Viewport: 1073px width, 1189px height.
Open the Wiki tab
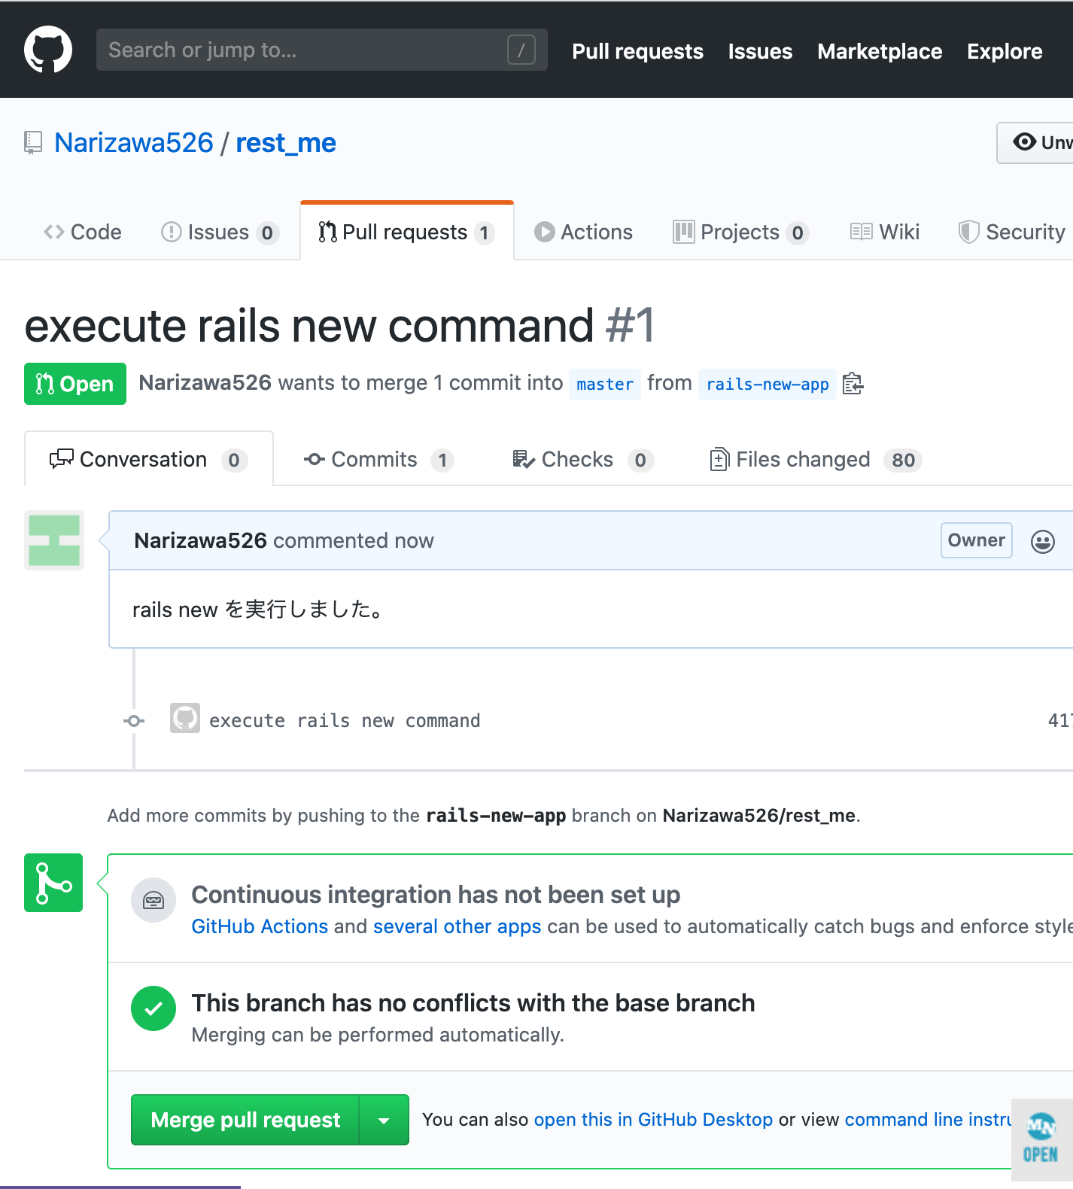[885, 232]
